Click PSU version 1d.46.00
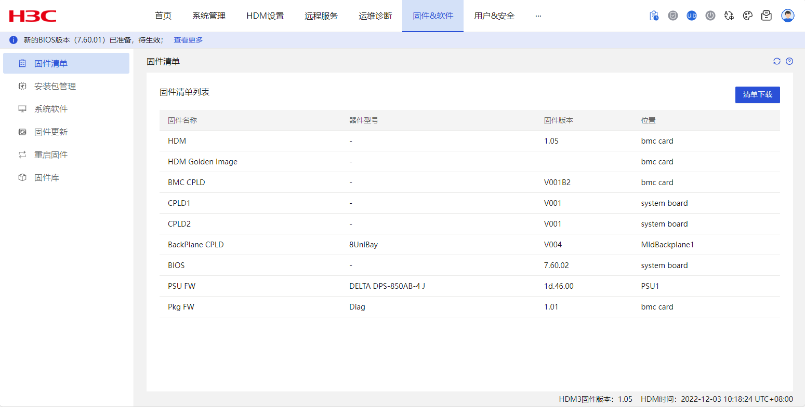 [559, 286]
